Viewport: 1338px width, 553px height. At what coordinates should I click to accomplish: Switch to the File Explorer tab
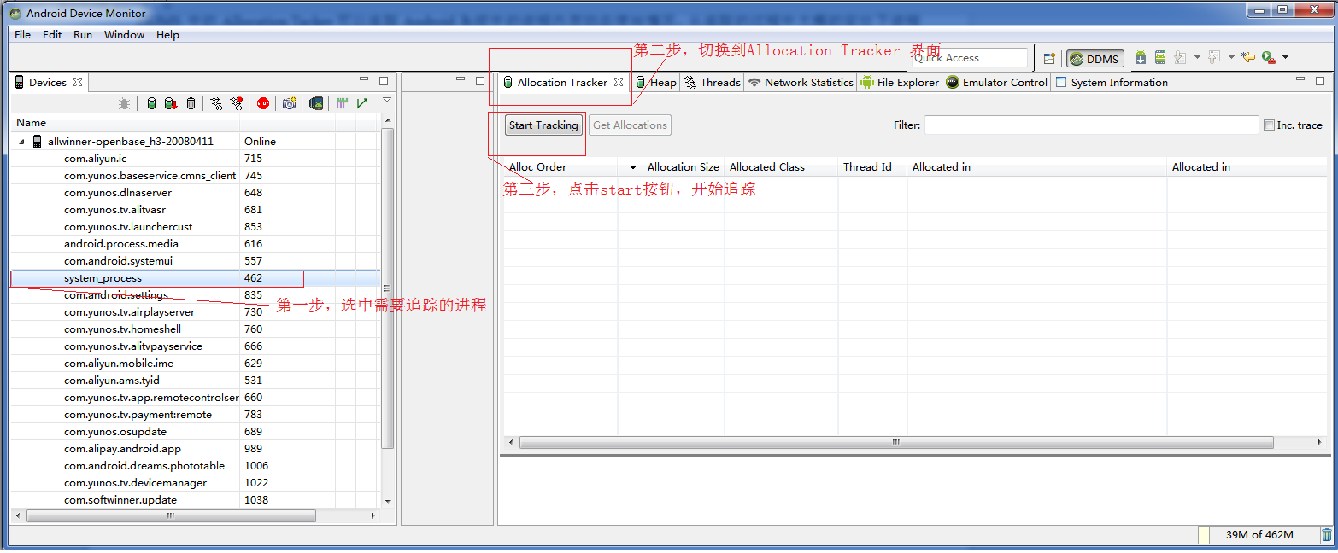point(900,83)
